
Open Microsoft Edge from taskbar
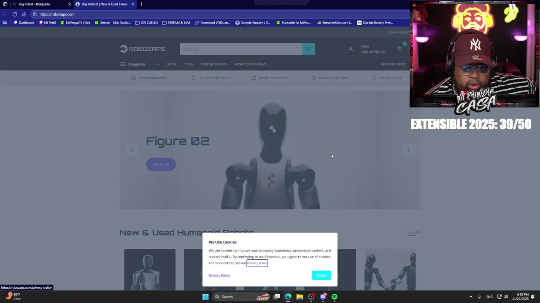click(288, 297)
